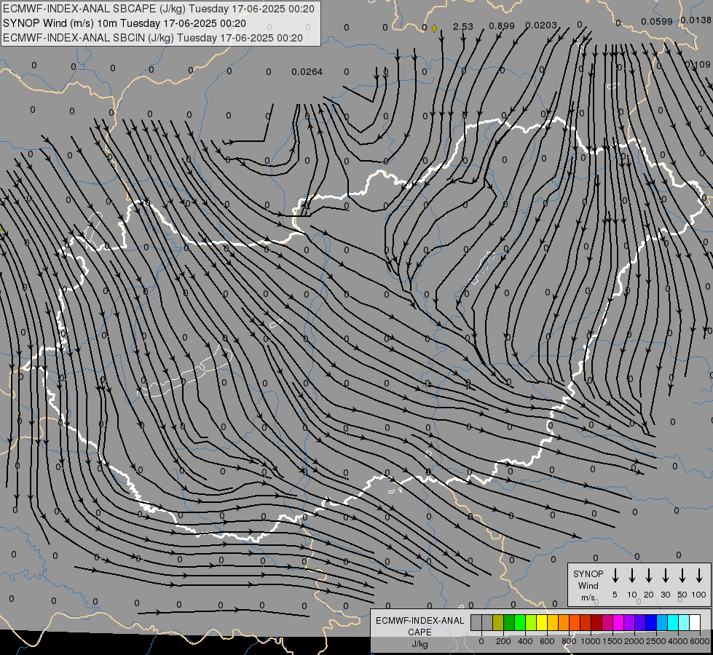Image resolution: width=713 pixels, height=655 pixels.
Task: Click the 800 tick label on CAPE scale
Action: (569, 641)
